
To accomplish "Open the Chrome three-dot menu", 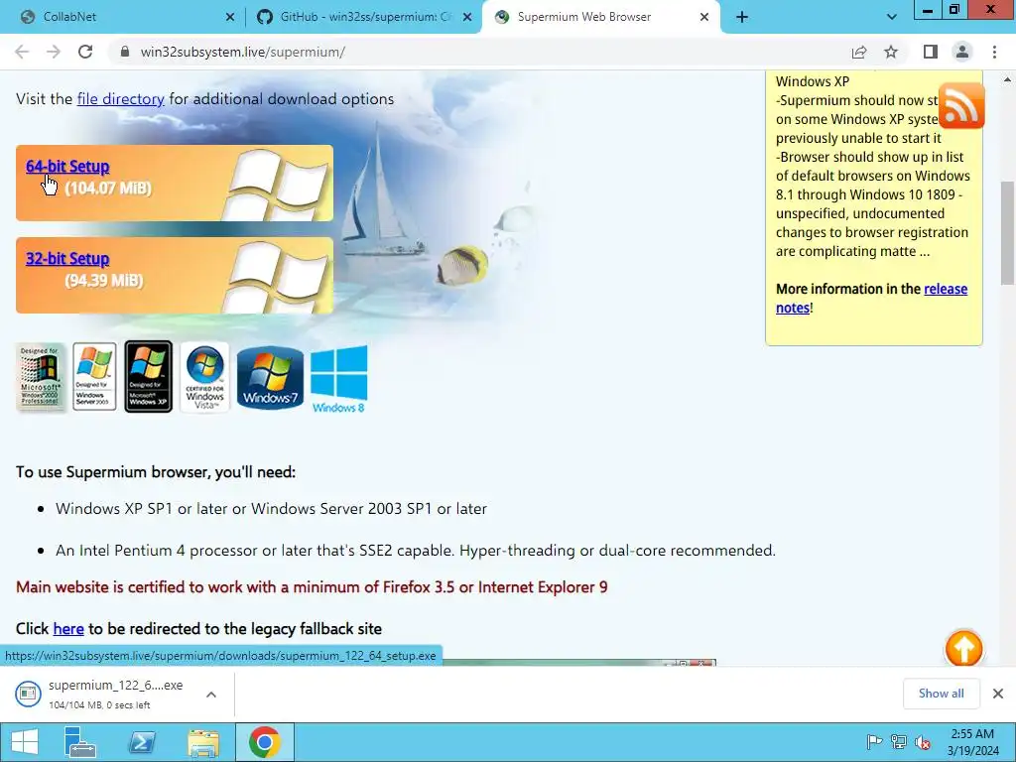I will click(994, 52).
